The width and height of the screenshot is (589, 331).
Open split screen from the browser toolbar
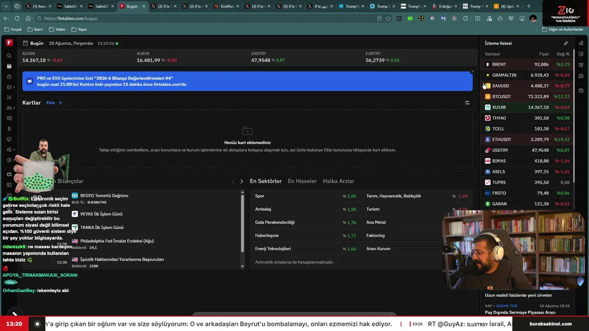[478, 18]
